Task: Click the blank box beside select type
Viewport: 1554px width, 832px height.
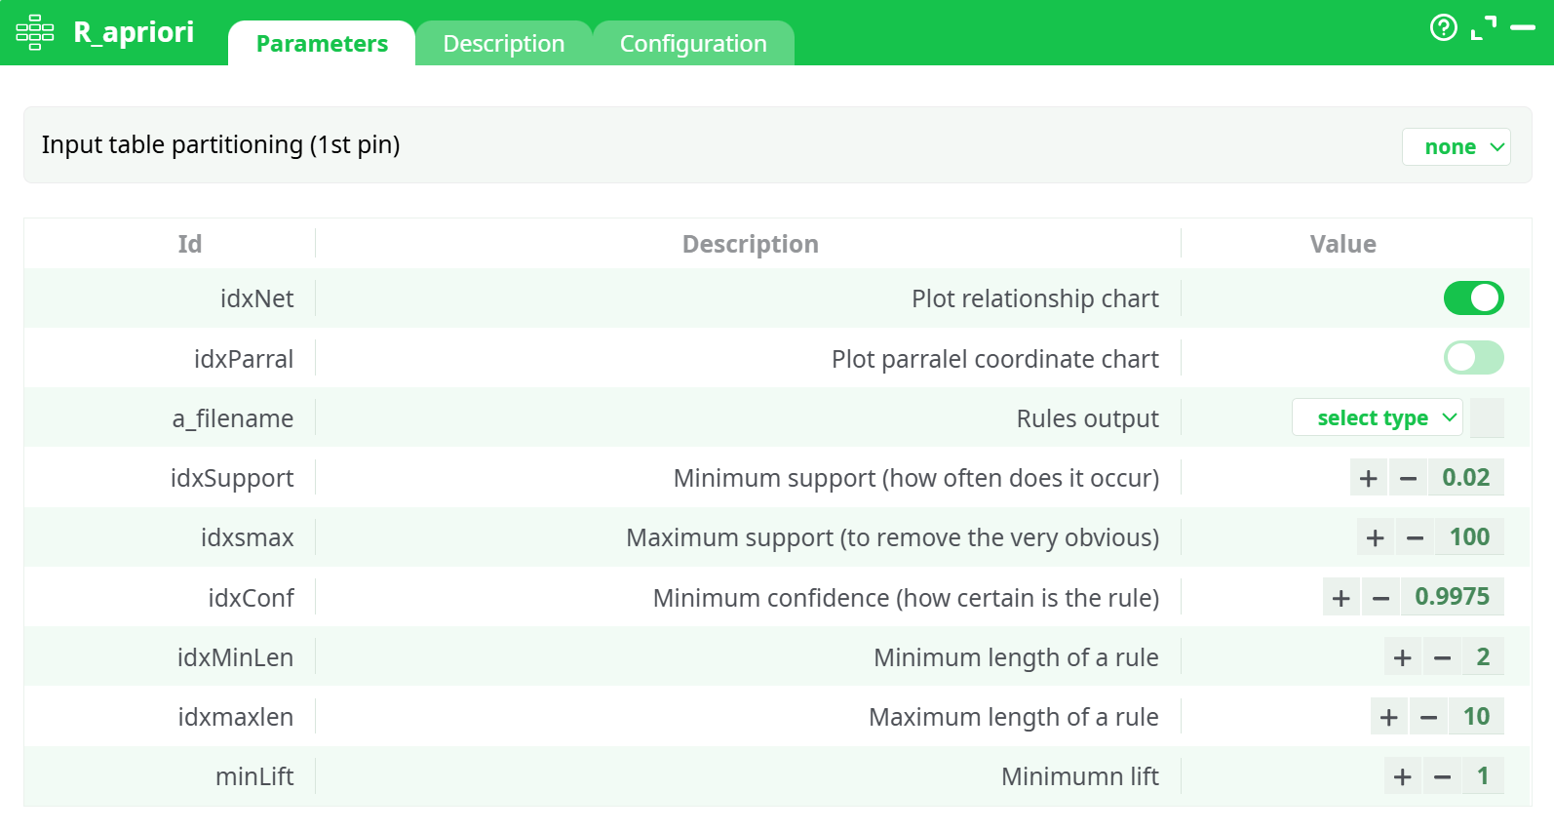Action: (x=1487, y=418)
